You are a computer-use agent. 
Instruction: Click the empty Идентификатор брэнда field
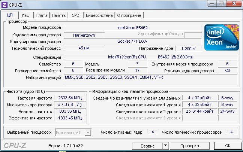[x=193, y=35]
